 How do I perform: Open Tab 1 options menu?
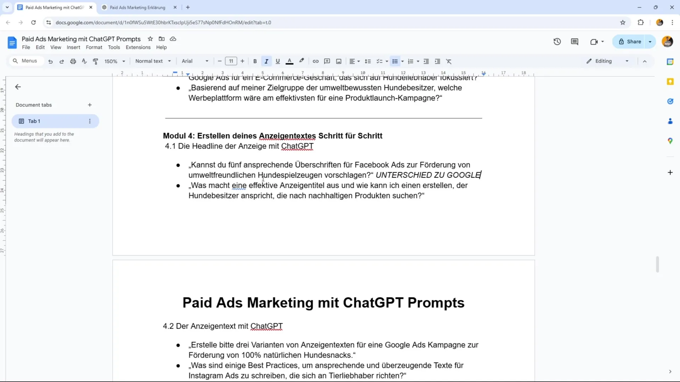click(x=90, y=121)
